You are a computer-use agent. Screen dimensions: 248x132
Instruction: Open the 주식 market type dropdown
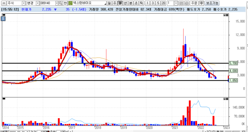tap(24, 3)
